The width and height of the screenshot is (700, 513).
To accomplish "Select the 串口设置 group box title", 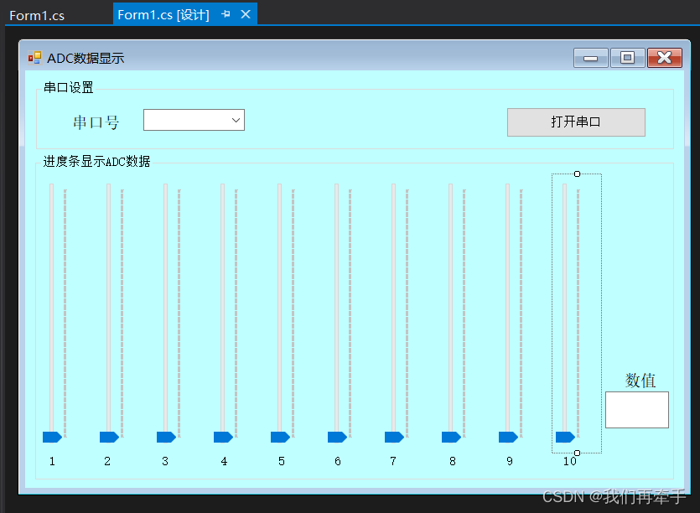I will pos(68,87).
